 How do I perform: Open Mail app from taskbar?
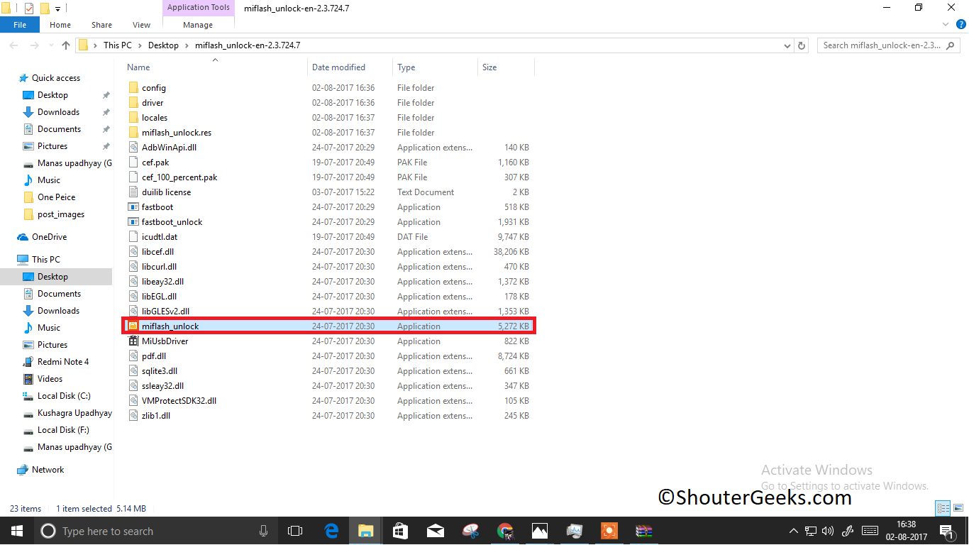[x=436, y=531]
